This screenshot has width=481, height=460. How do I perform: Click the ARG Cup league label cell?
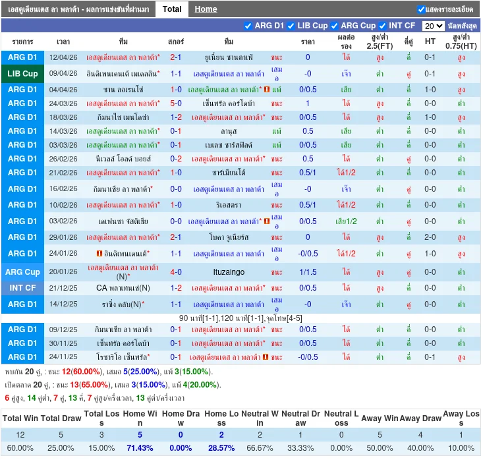22,272
